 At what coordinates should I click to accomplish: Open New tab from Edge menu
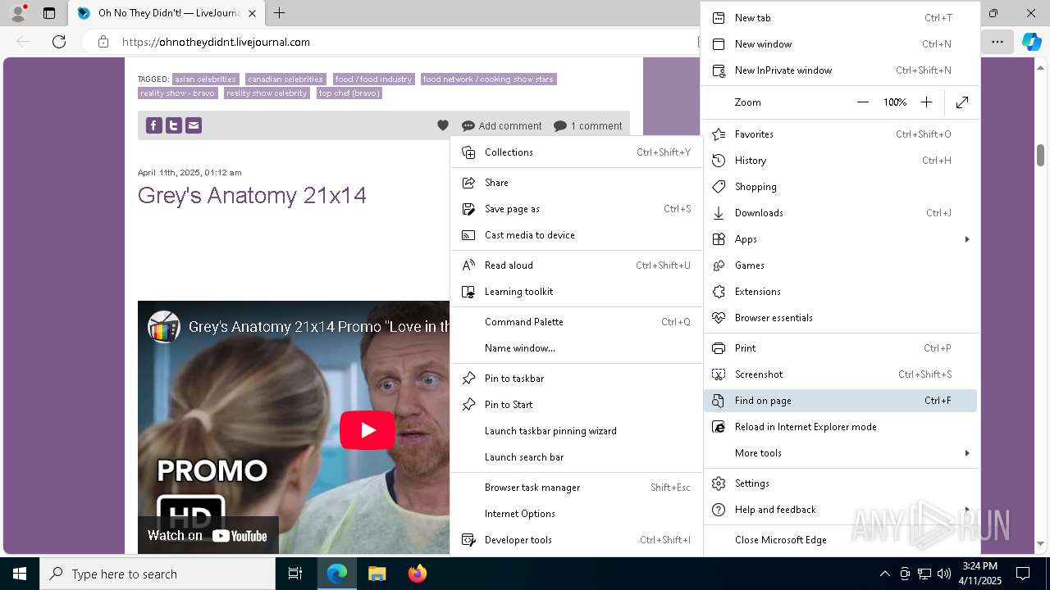[x=840, y=18]
